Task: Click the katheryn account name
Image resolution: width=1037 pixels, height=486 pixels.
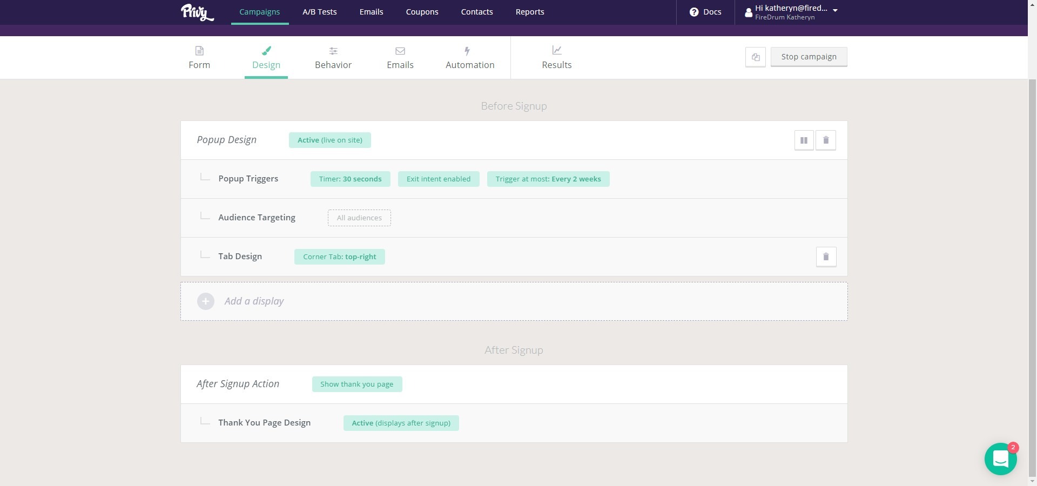Action: point(791,8)
